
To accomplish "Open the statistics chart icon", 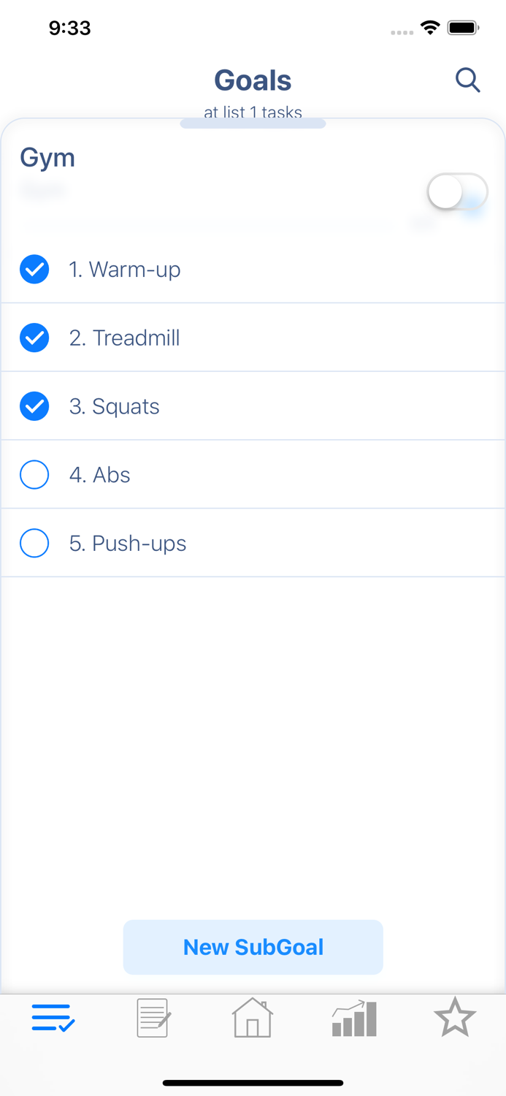I will pyautogui.click(x=353, y=1017).
